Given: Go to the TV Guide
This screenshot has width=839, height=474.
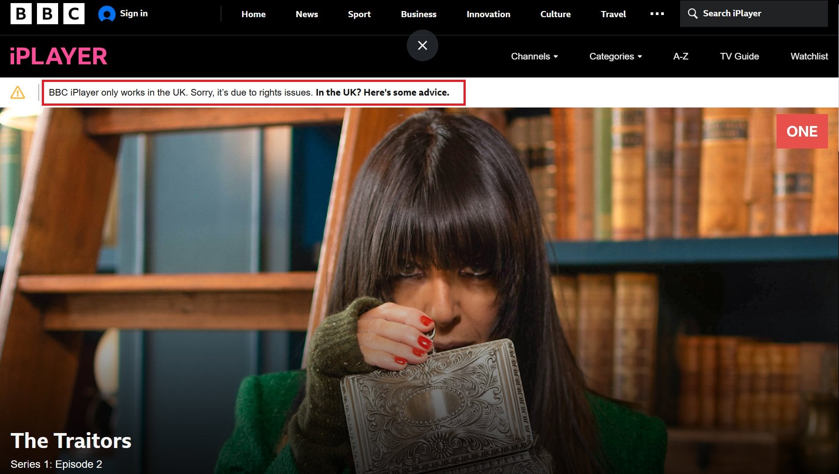Looking at the screenshot, I should pos(739,56).
